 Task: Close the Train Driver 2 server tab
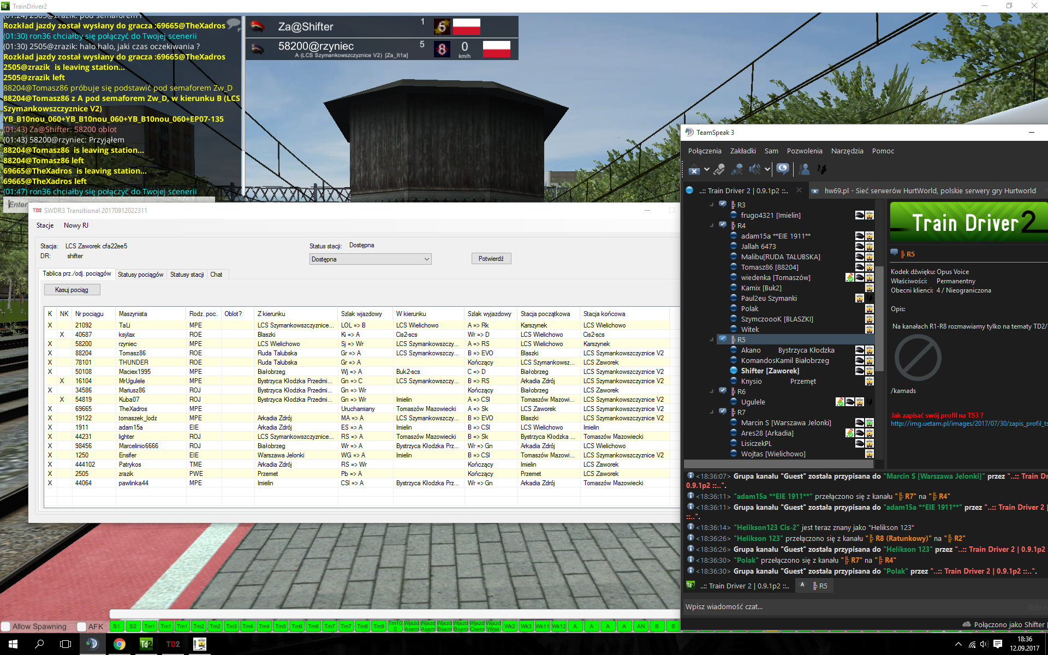(799, 190)
